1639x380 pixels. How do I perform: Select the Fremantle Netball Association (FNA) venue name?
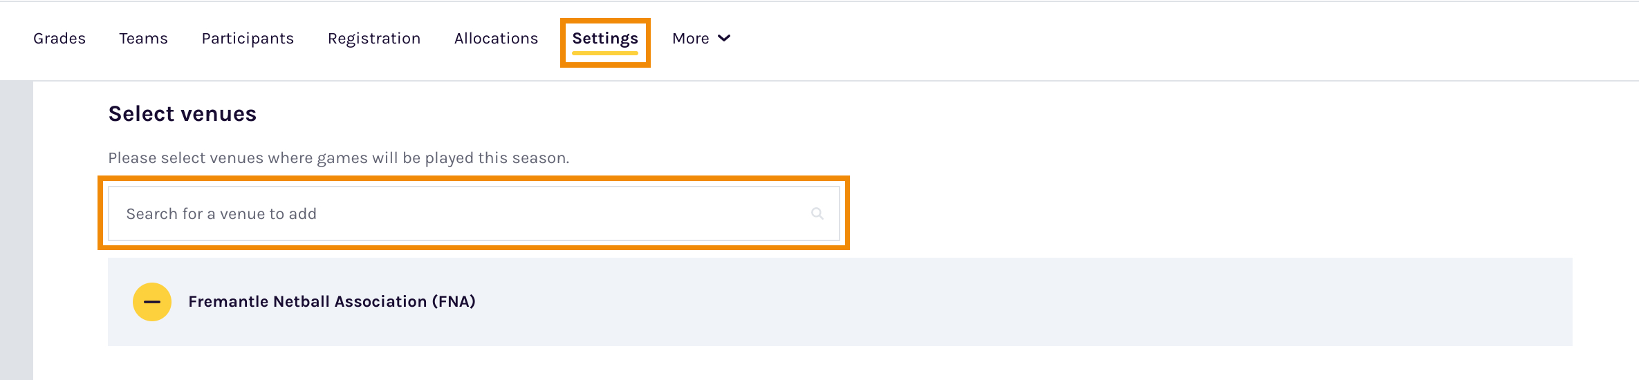click(x=332, y=302)
